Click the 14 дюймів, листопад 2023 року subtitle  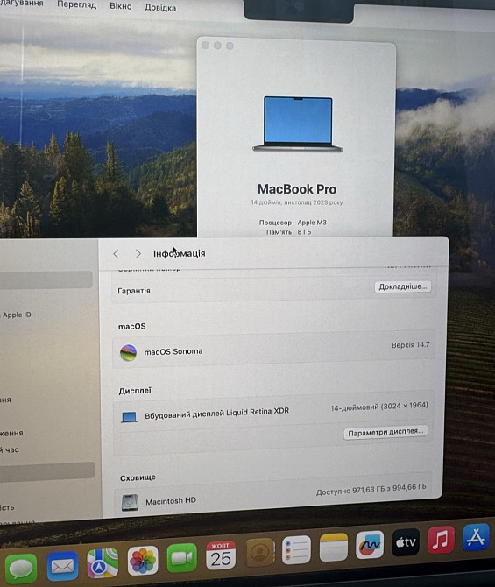click(x=297, y=202)
